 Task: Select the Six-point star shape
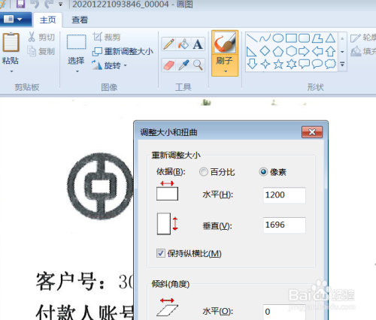coord(291,64)
